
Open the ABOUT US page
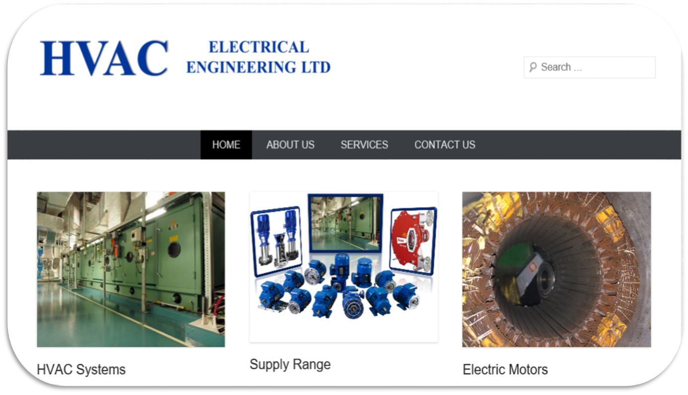pos(290,145)
